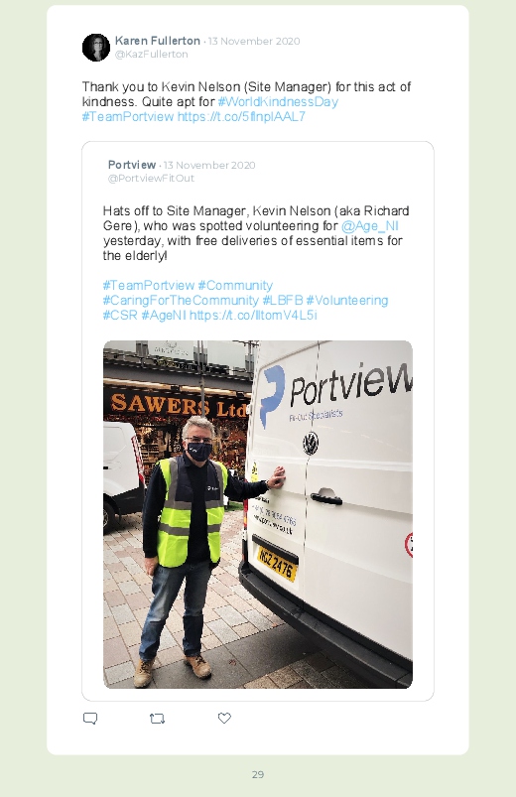Open the #LBFB hashtag
The image size is (516, 797).
click(283, 301)
